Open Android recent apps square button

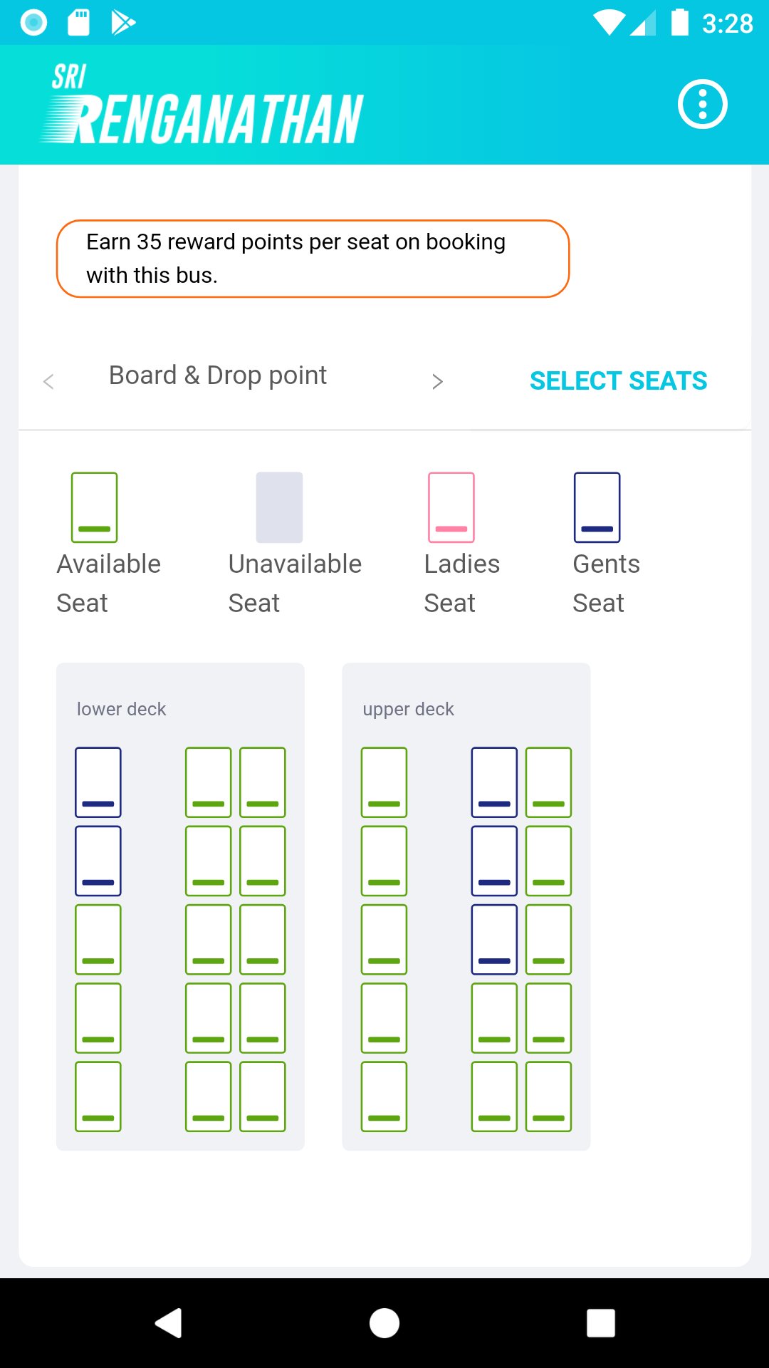coord(600,1323)
